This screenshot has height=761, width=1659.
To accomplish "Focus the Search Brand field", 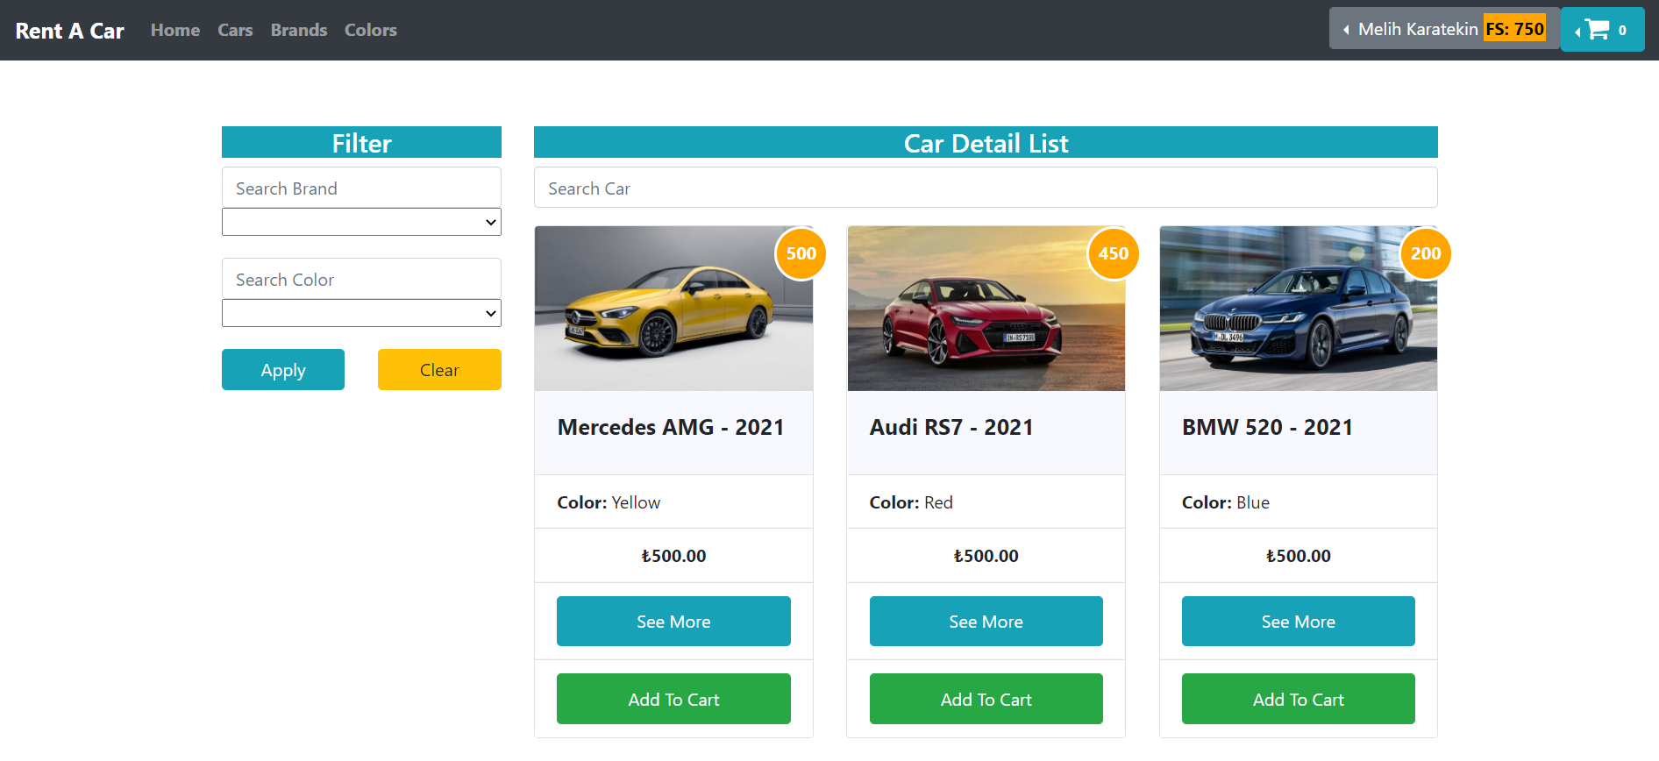I will pos(361,188).
